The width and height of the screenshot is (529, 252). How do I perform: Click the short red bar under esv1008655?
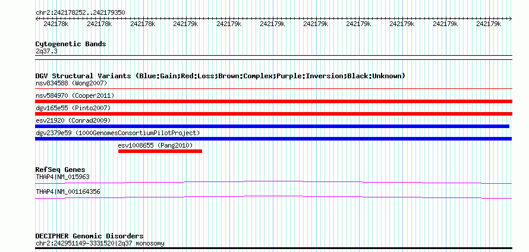tap(160, 151)
